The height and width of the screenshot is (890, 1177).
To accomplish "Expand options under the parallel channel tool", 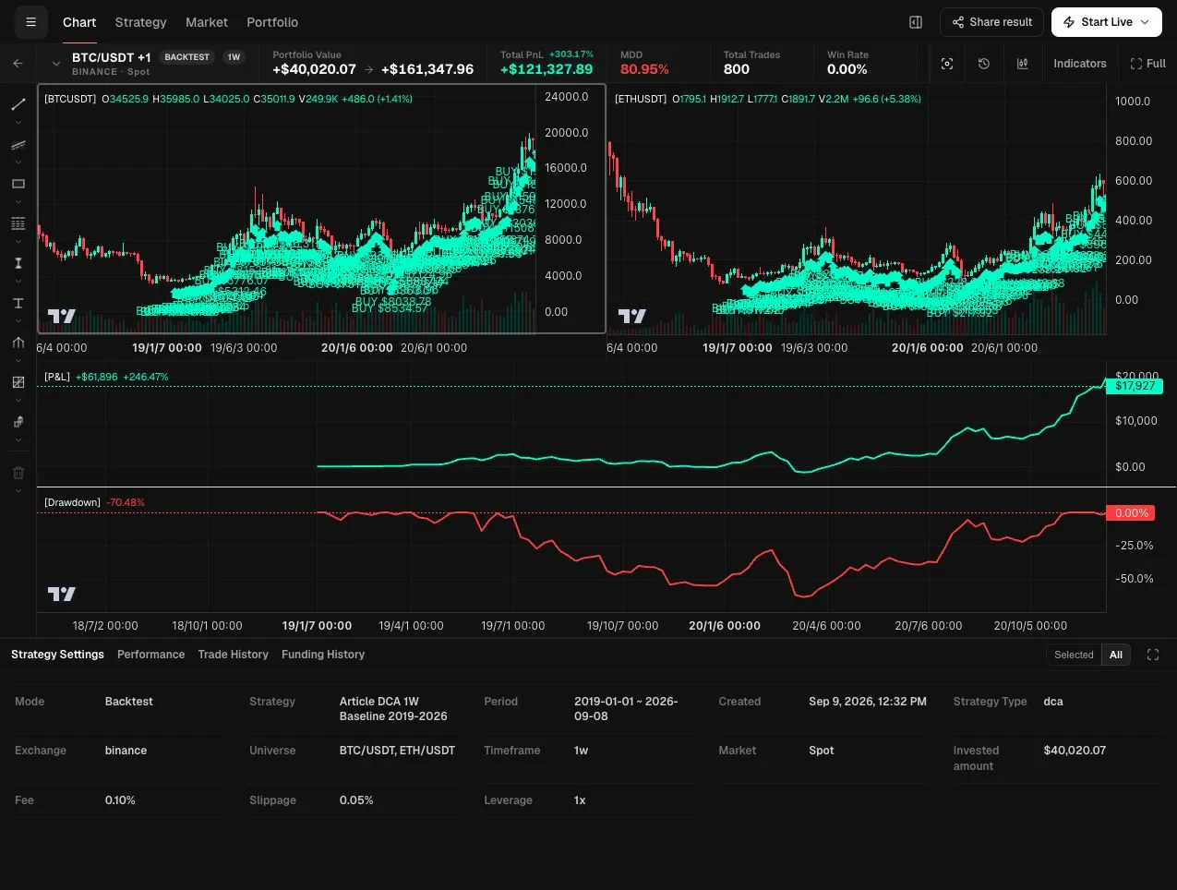I will point(18,162).
